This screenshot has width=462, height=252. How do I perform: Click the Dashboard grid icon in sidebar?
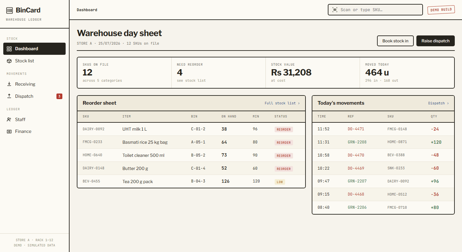click(9, 49)
